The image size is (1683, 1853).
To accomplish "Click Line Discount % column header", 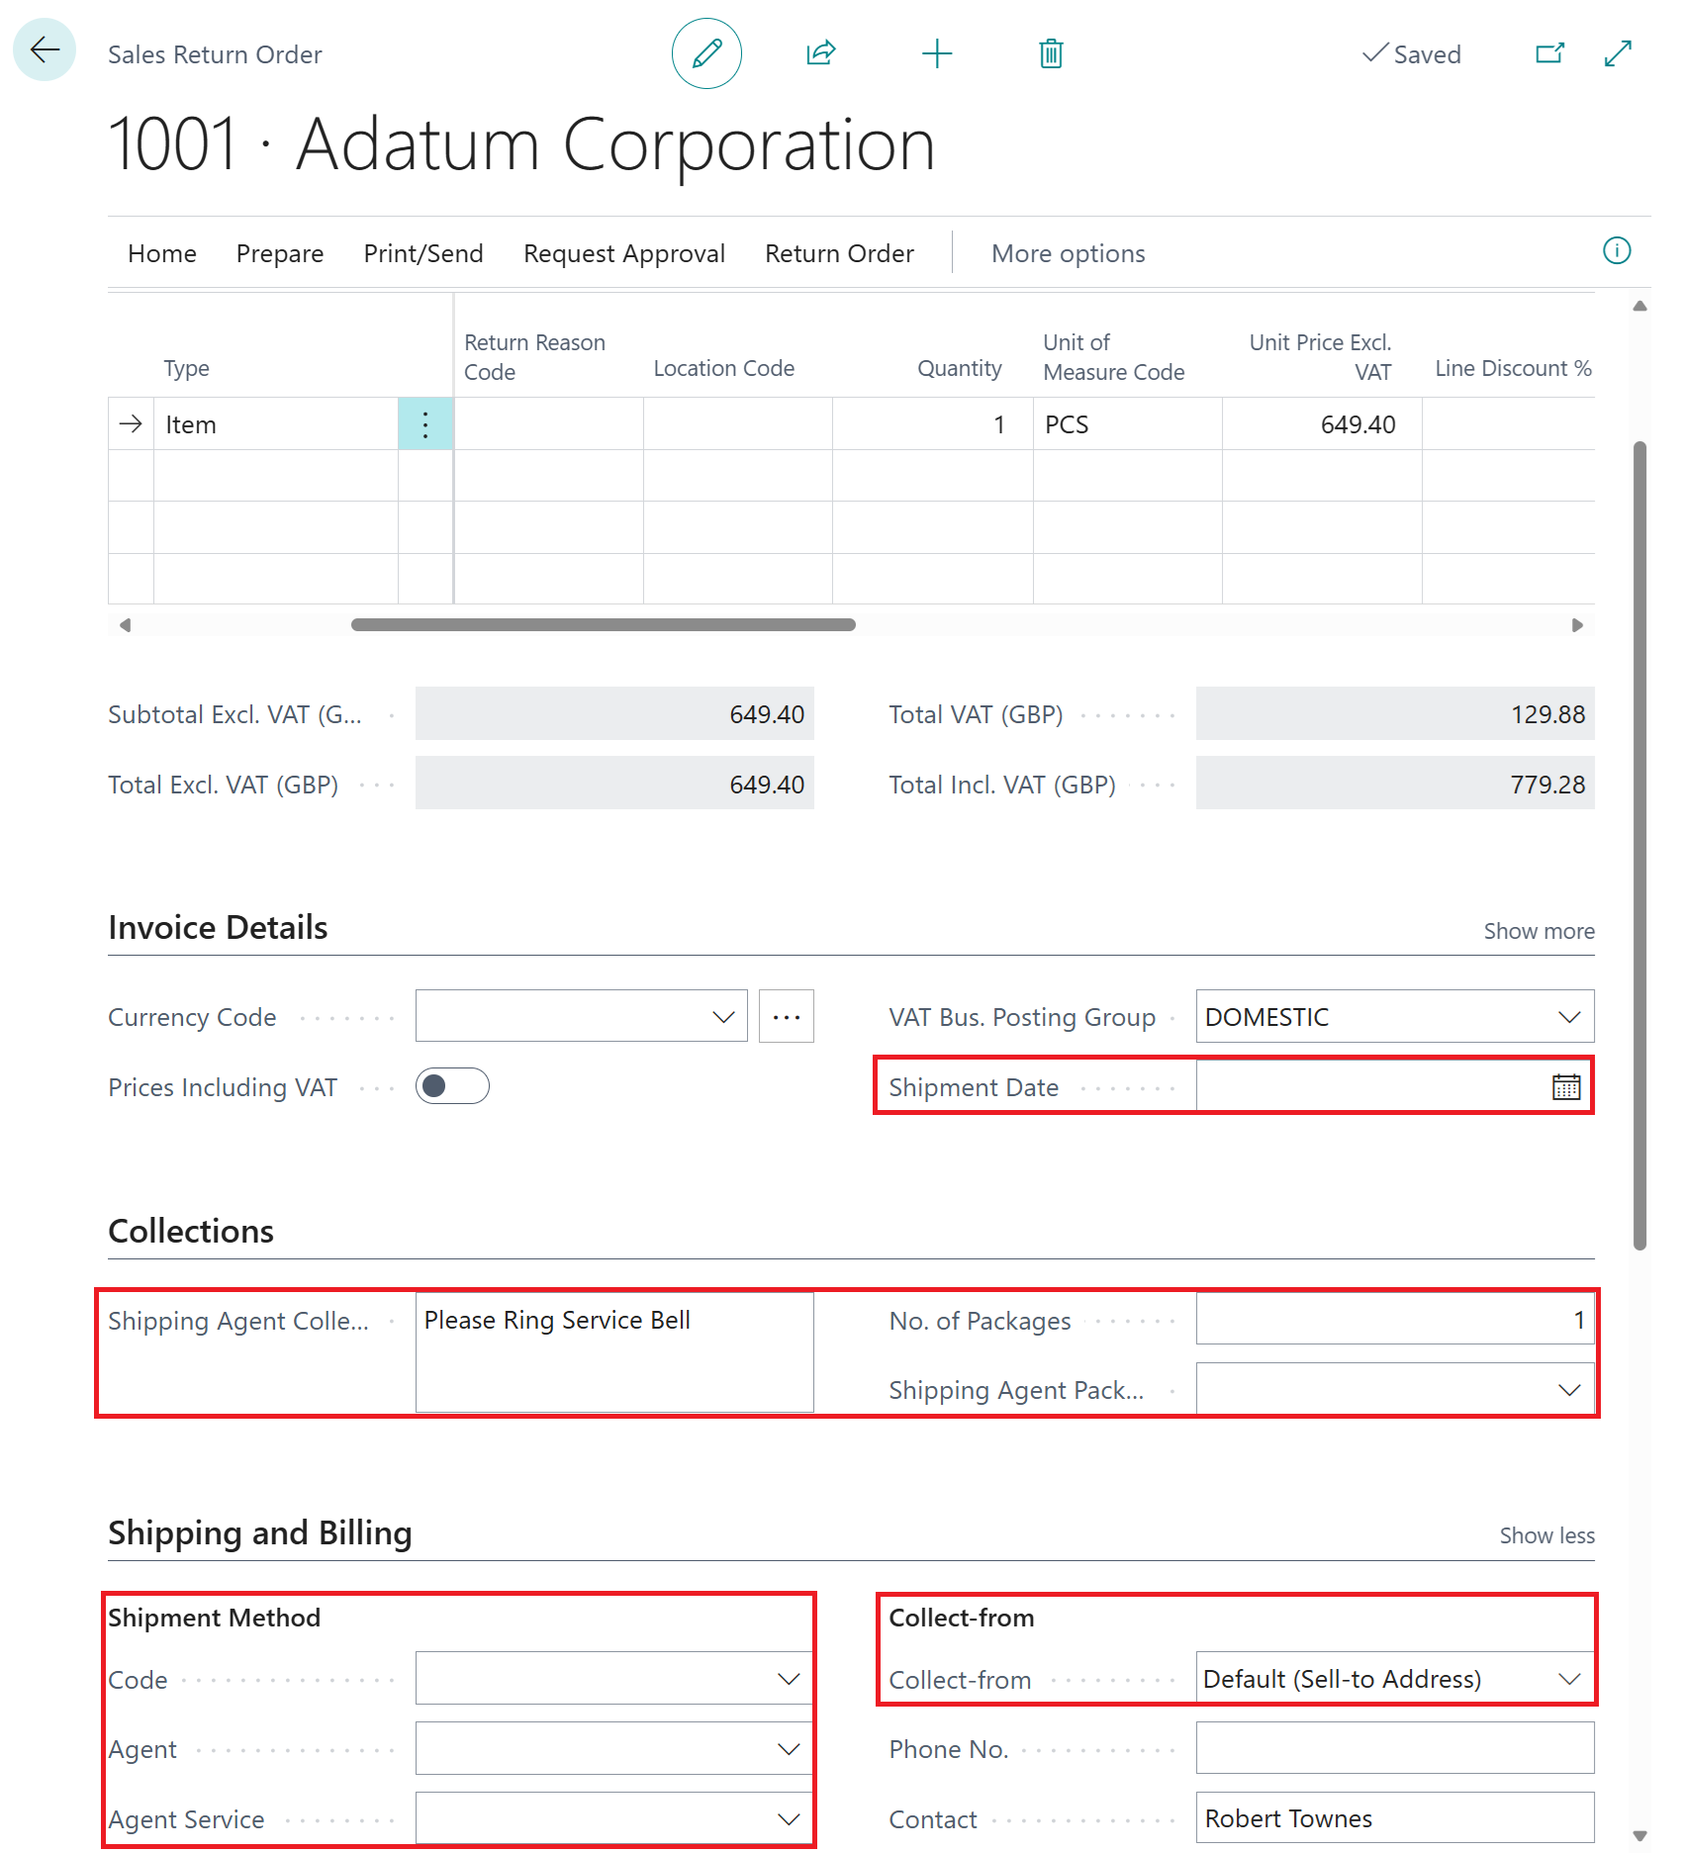I will coord(1513,368).
